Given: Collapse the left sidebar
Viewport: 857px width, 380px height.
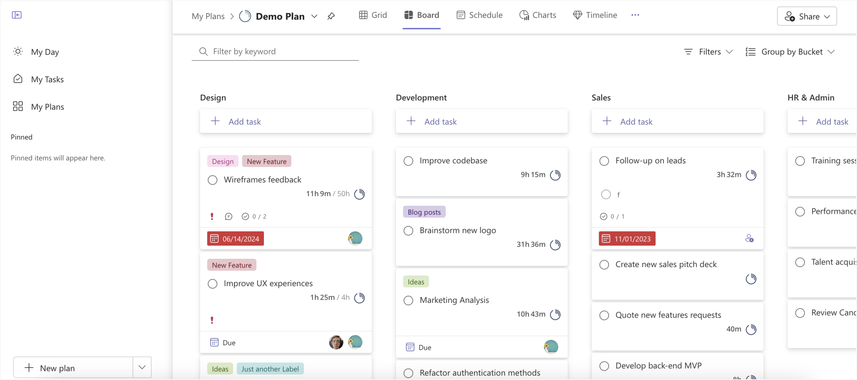Looking at the screenshot, I should click(x=17, y=15).
